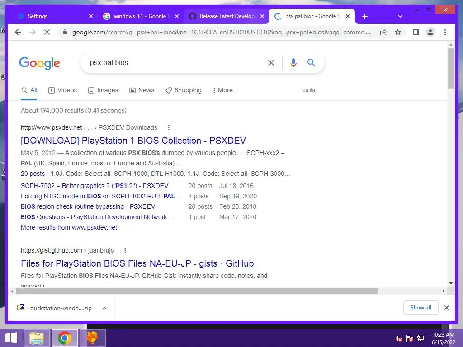463x347 pixels.
Task: Open Files for PlayStation BIOS Files gist
Action: [137, 263]
